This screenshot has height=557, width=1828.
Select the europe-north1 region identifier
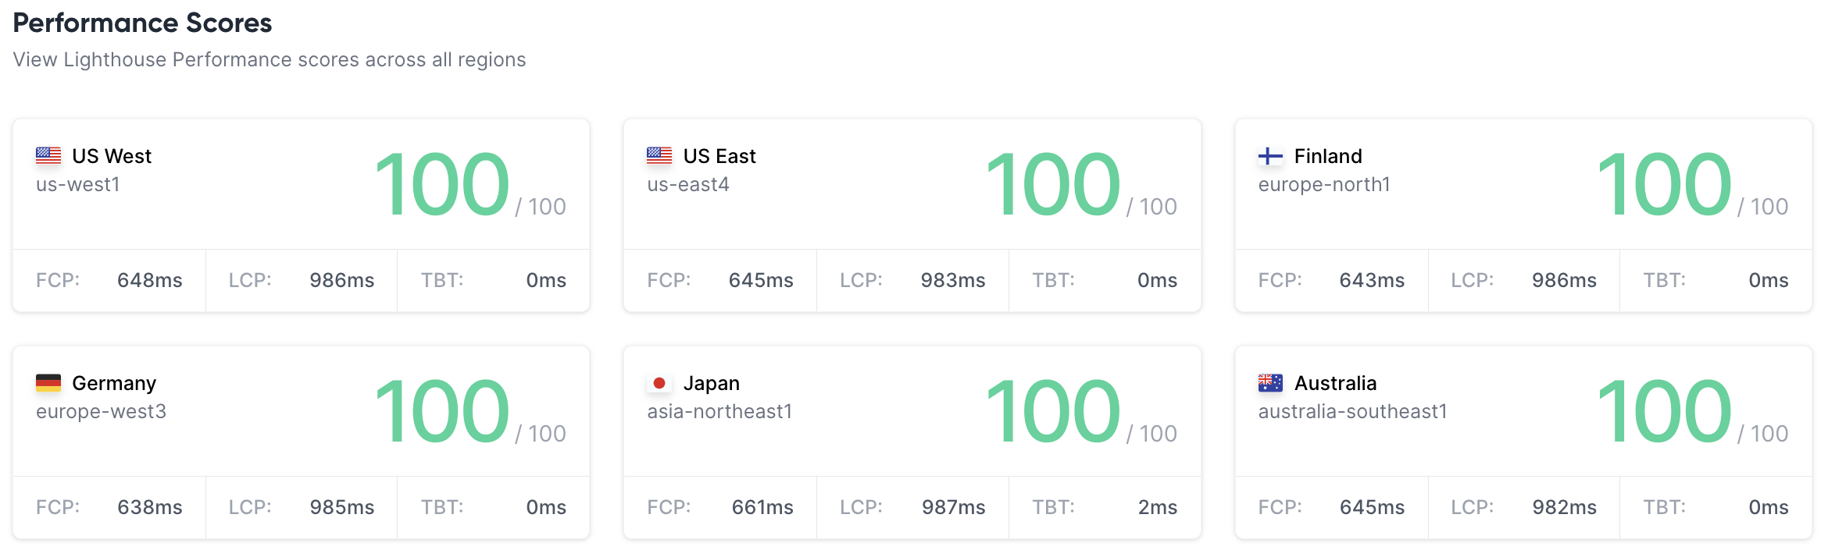tap(1324, 185)
